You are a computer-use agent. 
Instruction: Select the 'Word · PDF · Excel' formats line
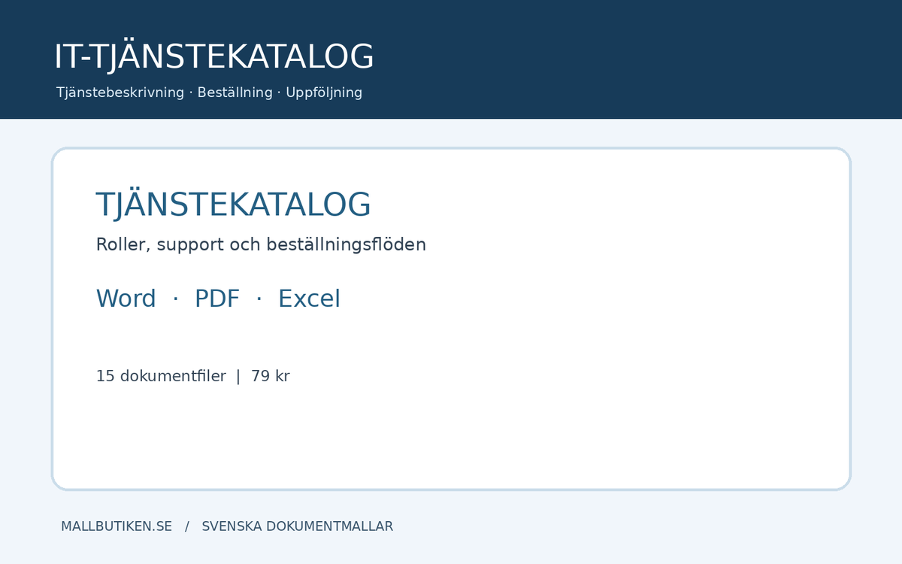tap(218, 299)
